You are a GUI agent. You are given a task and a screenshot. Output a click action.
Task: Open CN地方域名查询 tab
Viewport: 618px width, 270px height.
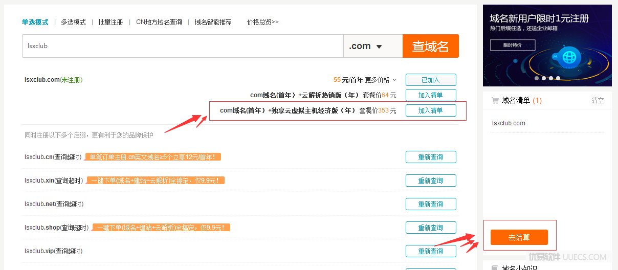(x=159, y=22)
